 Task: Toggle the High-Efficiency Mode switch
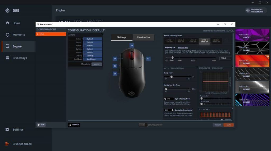click(x=169, y=99)
